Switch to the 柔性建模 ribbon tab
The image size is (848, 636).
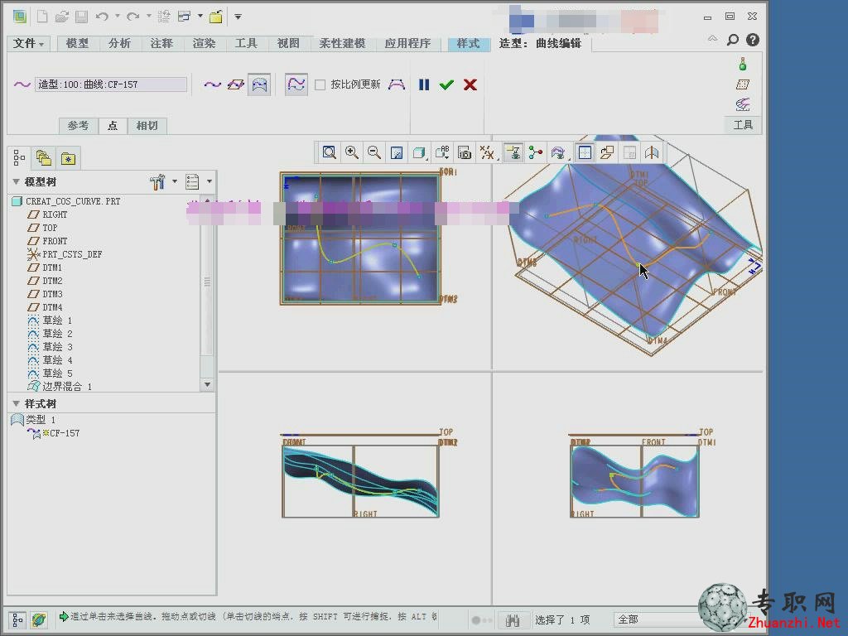(342, 43)
